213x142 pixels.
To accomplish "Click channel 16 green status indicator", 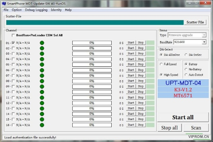I will coord(42,125).
